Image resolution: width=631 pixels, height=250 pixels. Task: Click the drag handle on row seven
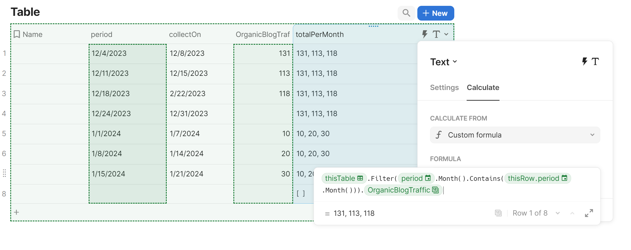[4, 173]
